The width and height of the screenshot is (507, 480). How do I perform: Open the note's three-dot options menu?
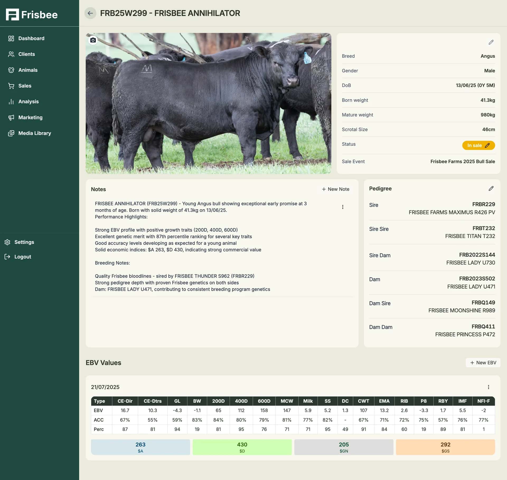[343, 207]
